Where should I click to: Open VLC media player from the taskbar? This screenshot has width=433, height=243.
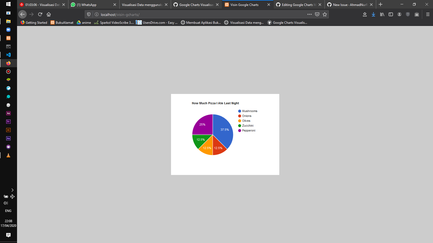pos(8,155)
